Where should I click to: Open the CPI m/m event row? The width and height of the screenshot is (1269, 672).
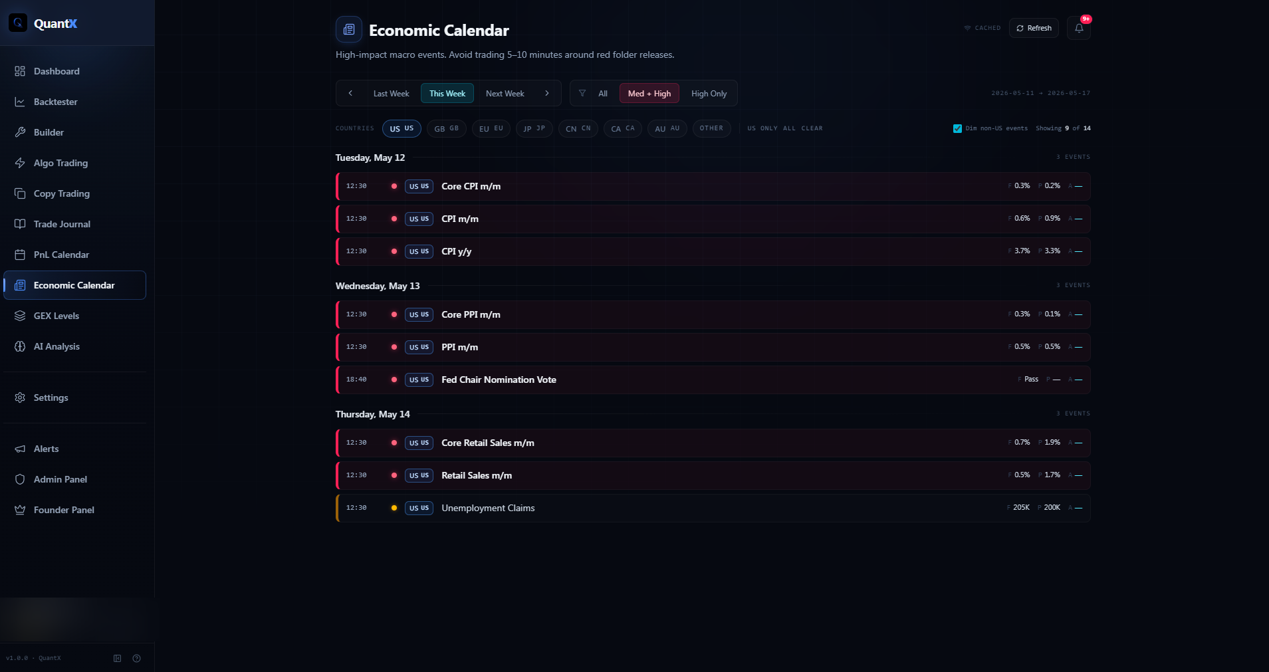point(713,219)
